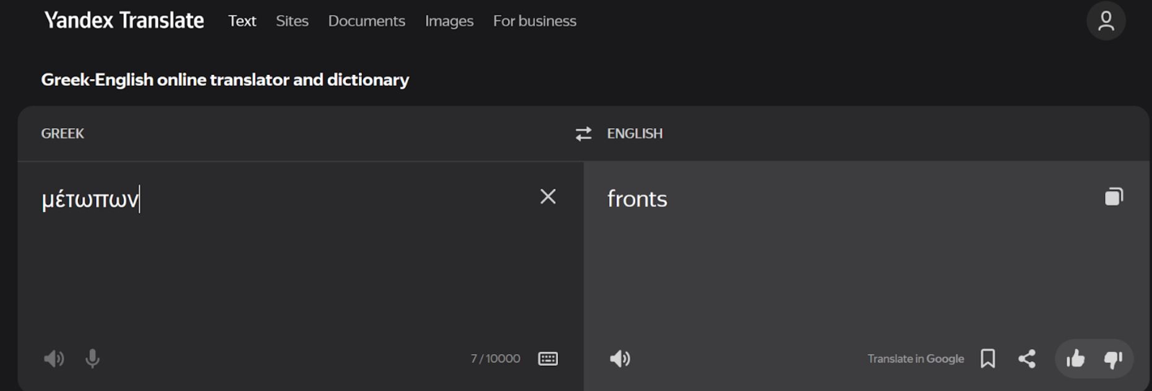Give thumbs up to translation
The width and height of the screenshot is (1152, 391).
(1075, 358)
